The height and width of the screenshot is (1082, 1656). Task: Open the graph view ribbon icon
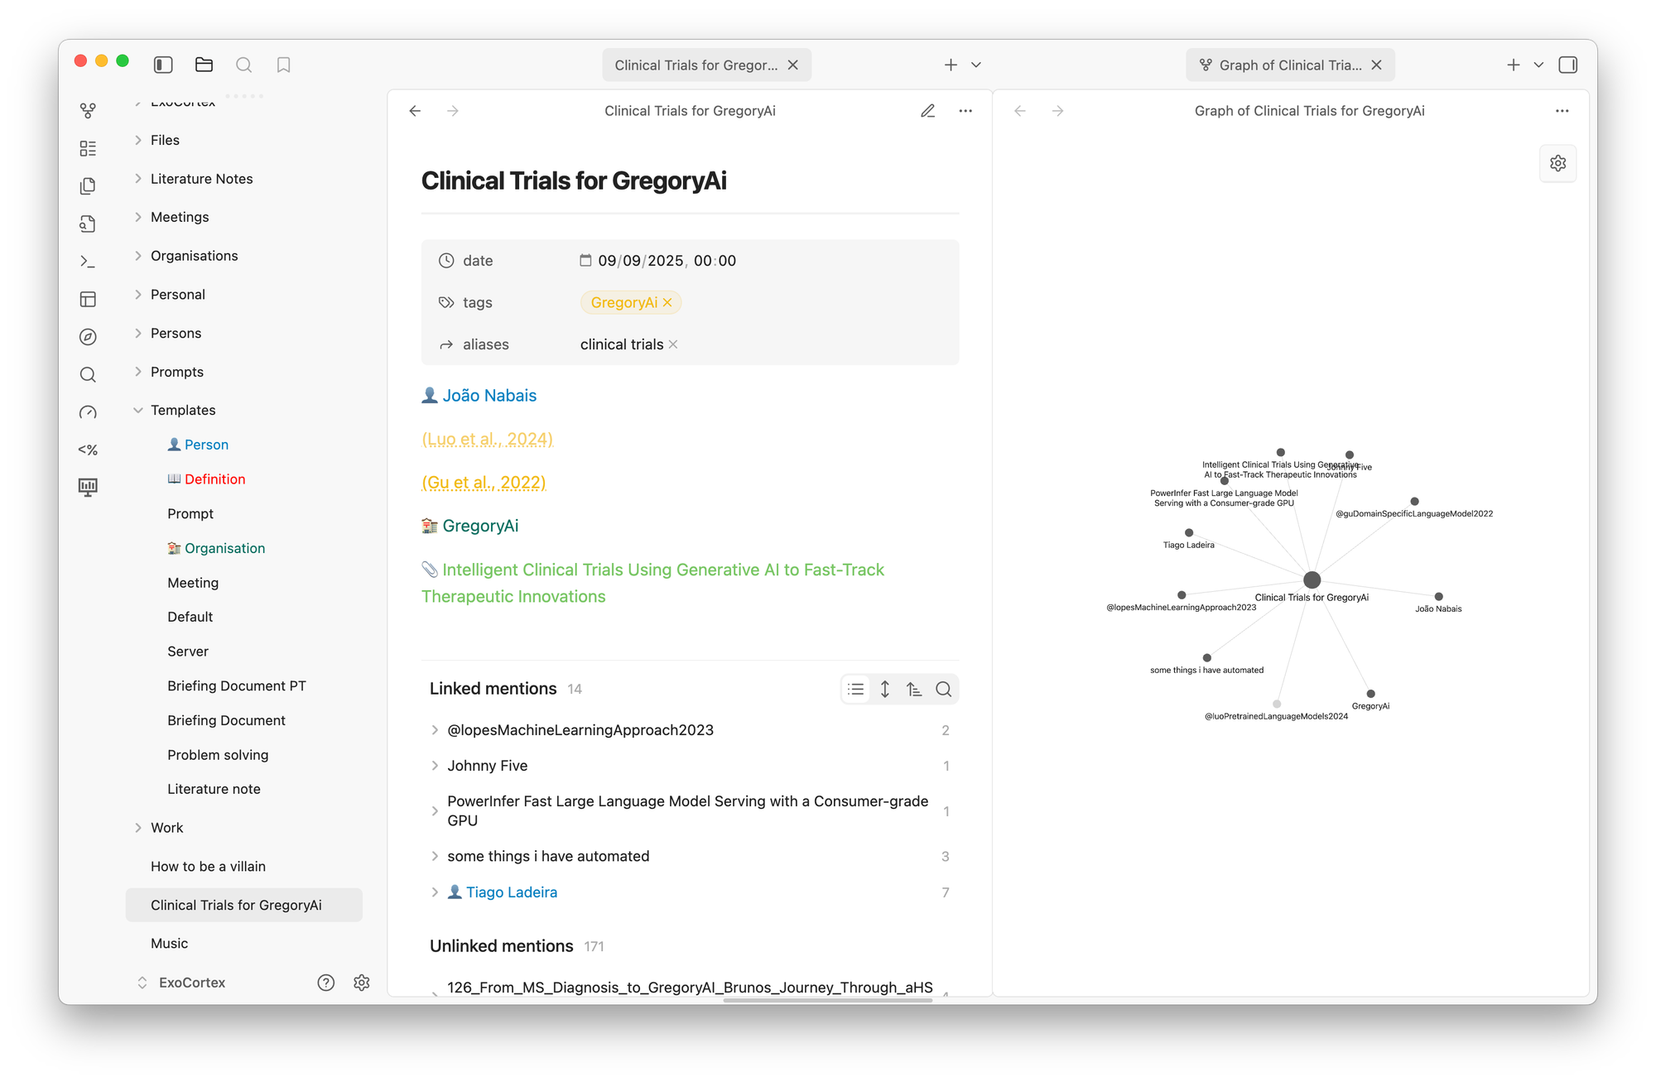tap(88, 110)
